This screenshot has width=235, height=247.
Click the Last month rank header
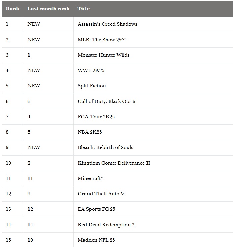pyautogui.click(x=48, y=9)
